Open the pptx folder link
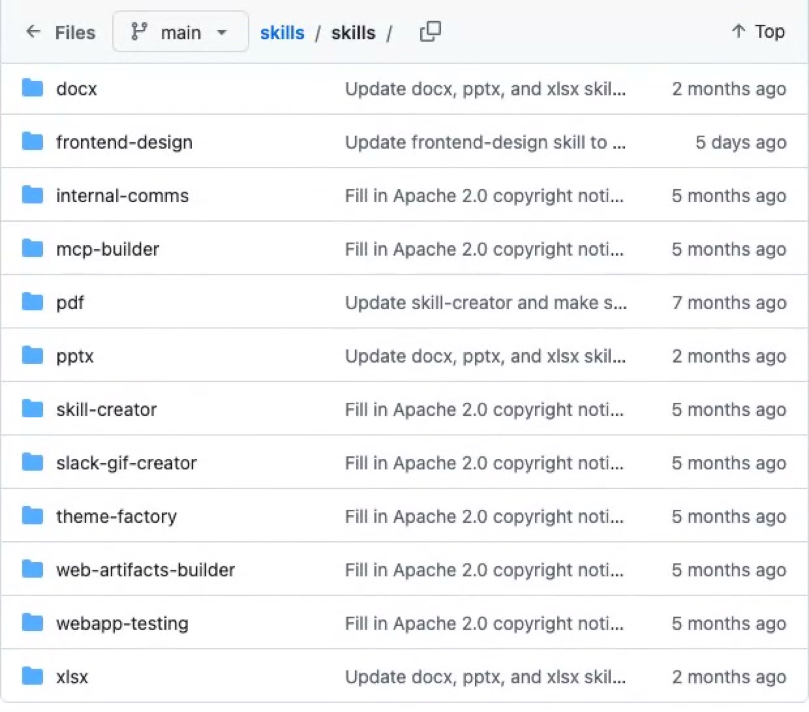Viewport: 809px width, 712px height. pos(75,357)
